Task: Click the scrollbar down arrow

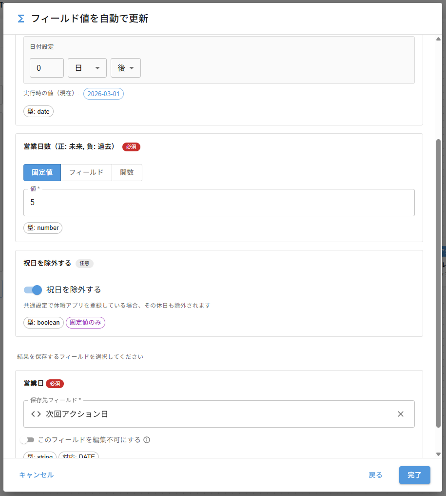Action: coord(438,454)
